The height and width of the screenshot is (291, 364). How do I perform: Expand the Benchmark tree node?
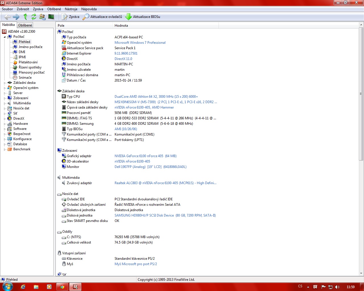[5, 149]
